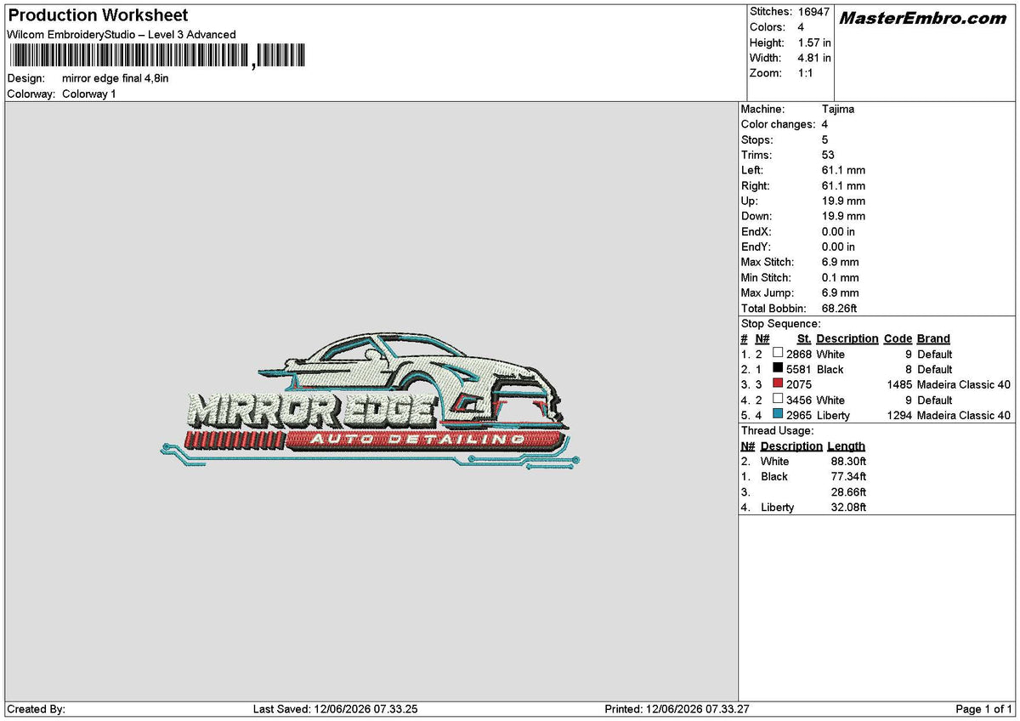
Task: Click the Liberty teal color swatch
Action: coord(778,415)
